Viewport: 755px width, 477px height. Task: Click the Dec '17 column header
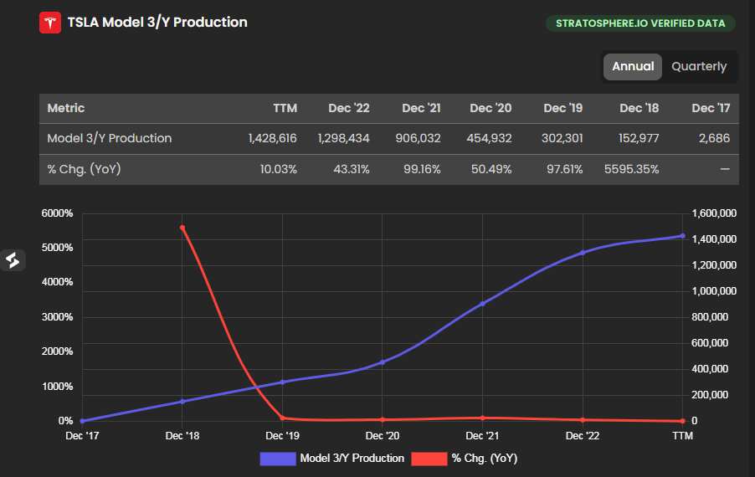pyautogui.click(x=711, y=108)
